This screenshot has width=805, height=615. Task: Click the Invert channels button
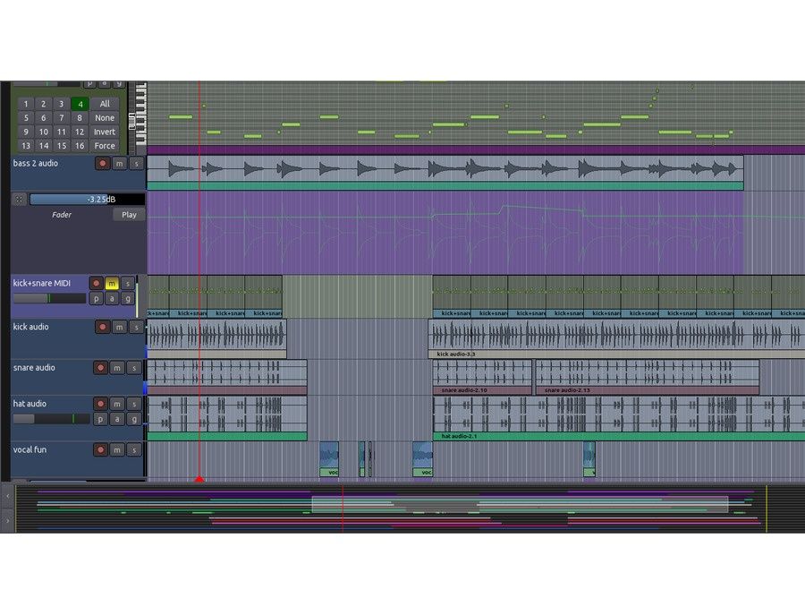(105, 132)
